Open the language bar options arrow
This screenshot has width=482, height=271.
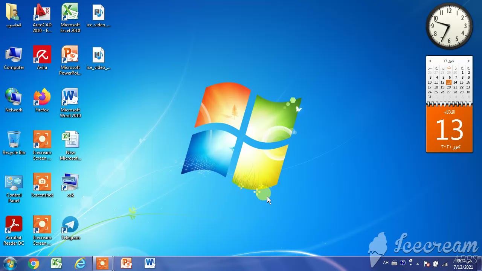(410, 265)
